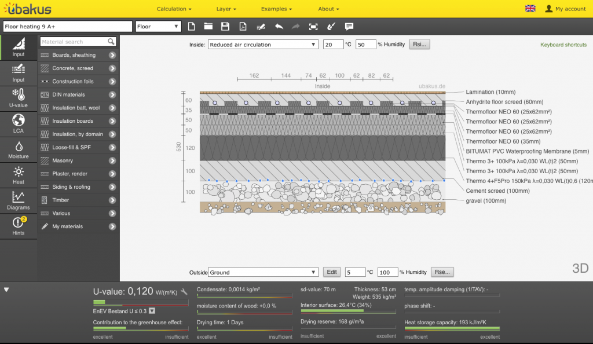
Task: Open the Moisture panel in sidebar
Action: [19, 150]
